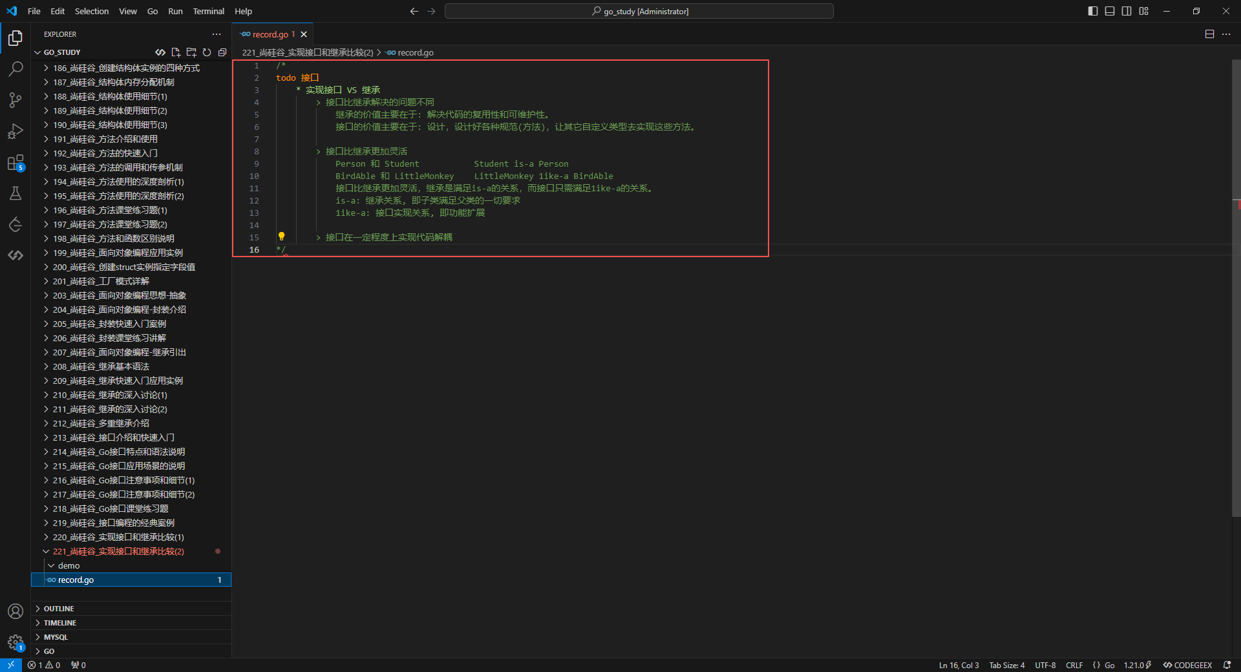Expand the OUTLINE section
The width and height of the screenshot is (1241, 672).
pyautogui.click(x=131, y=609)
